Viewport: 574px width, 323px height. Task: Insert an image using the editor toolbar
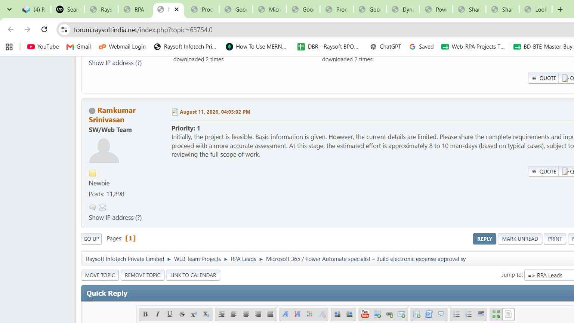tap(377, 314)
